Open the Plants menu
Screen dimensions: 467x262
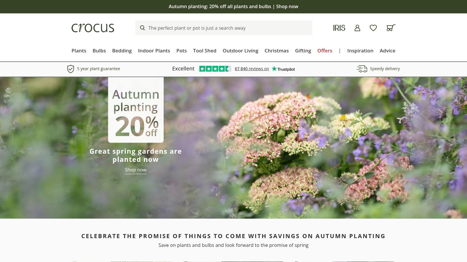click(79, 51)
